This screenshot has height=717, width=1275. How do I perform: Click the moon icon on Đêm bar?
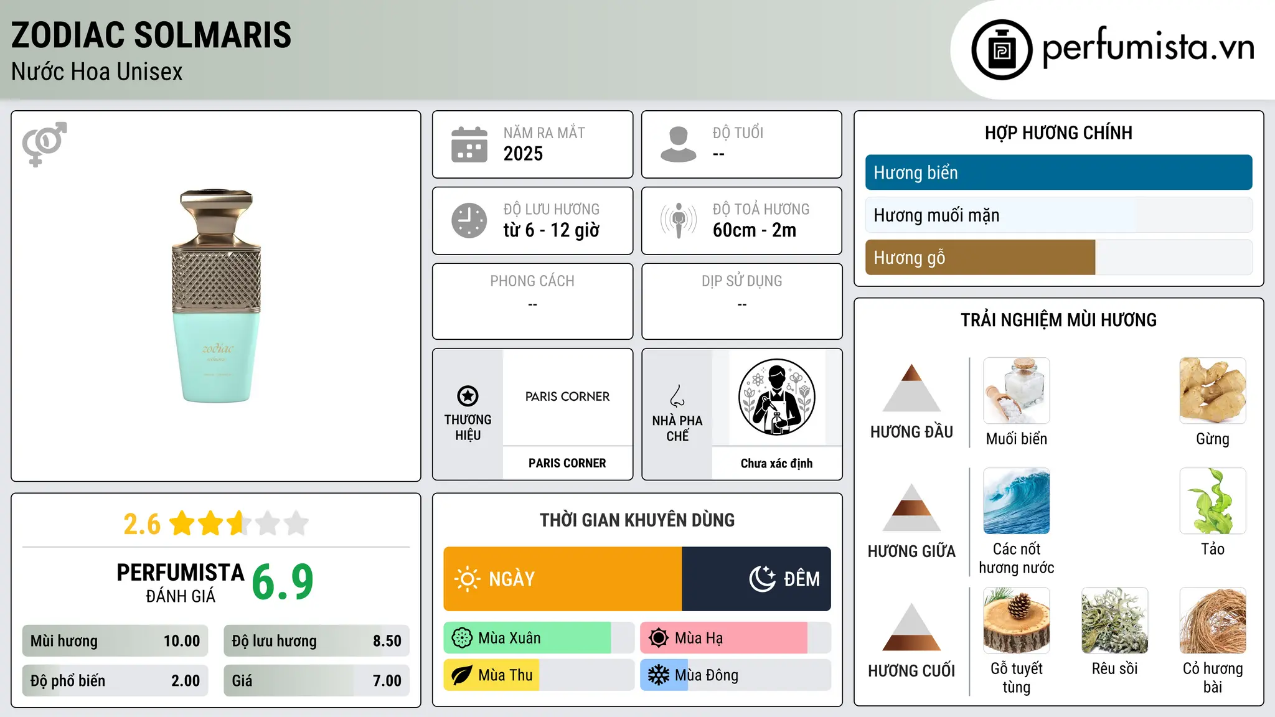tap(762, 579)
